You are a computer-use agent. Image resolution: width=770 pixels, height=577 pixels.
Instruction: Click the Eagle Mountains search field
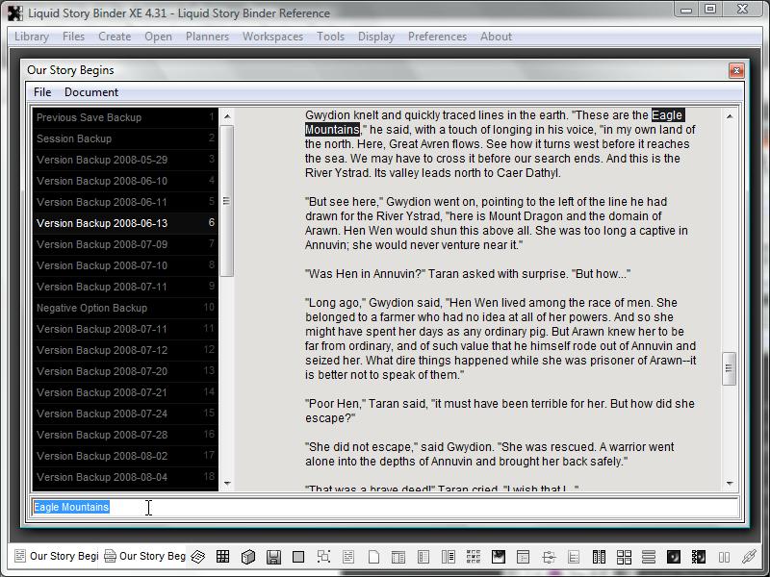385,507
